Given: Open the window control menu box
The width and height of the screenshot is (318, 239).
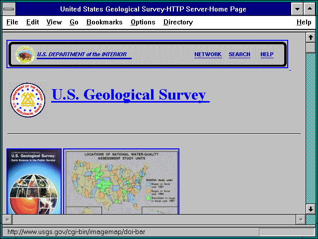Looking at the screenshot, I should [9, 9].
